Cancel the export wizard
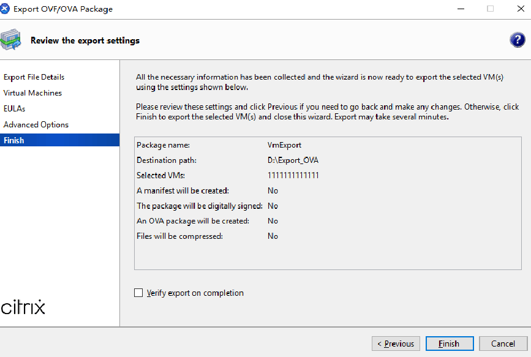This screenshot has height=357, width=531. (503, 344)
